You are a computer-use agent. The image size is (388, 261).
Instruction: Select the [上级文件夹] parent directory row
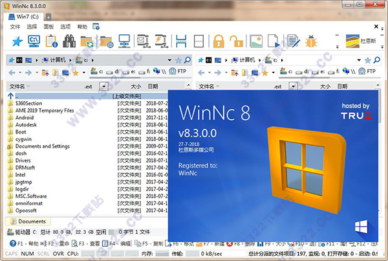[x=87, y=96]
